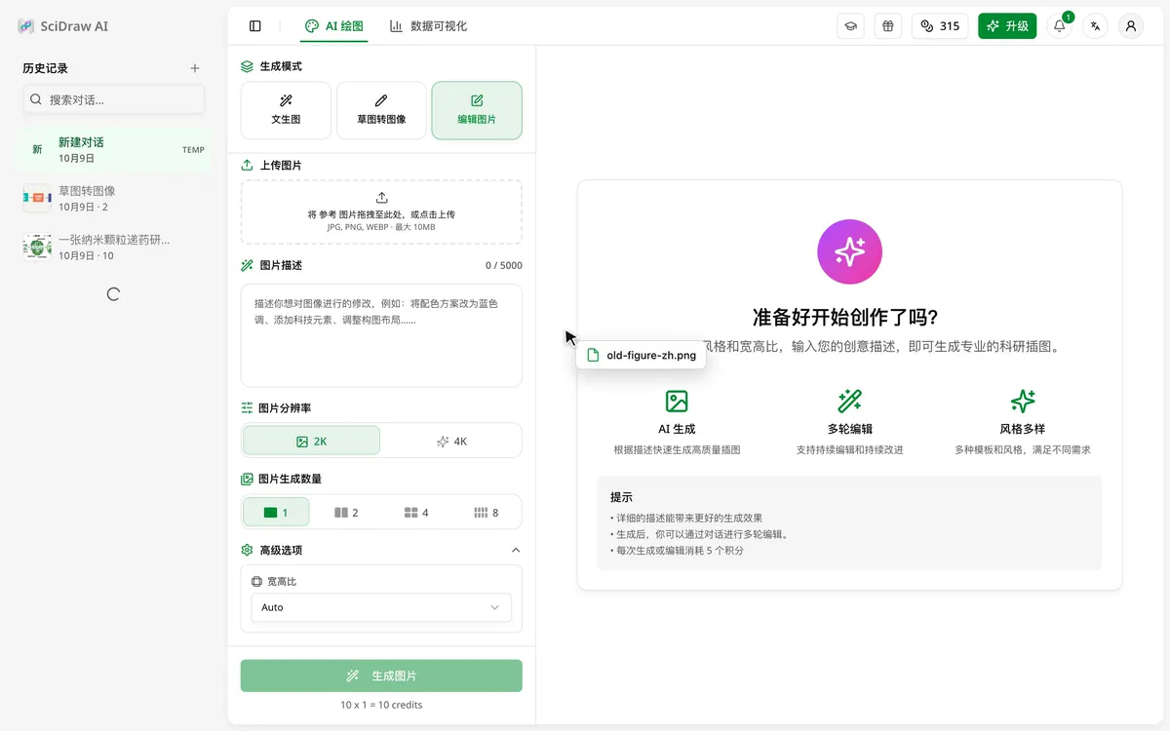Choose 4K image resolution
The height and width of the screenshot is (731, 1170).
[451, 441]
